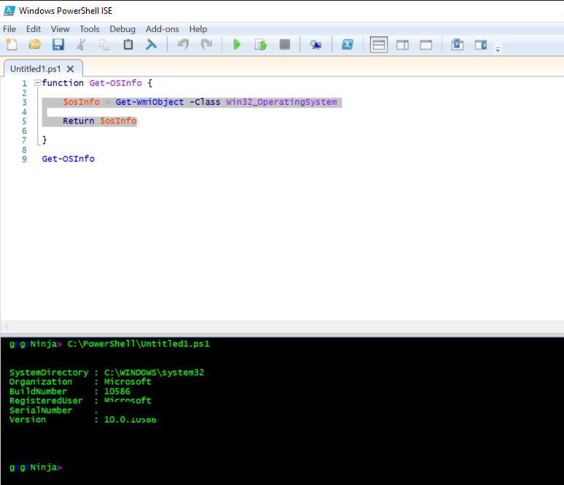Click the Stop operation square icon
564x485 pixels.
point(284,45)
